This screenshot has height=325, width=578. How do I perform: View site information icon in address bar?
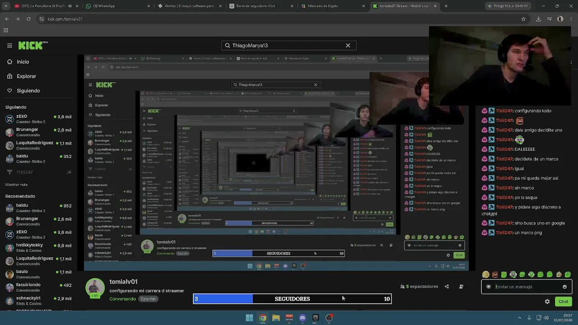tap(42, 19)
